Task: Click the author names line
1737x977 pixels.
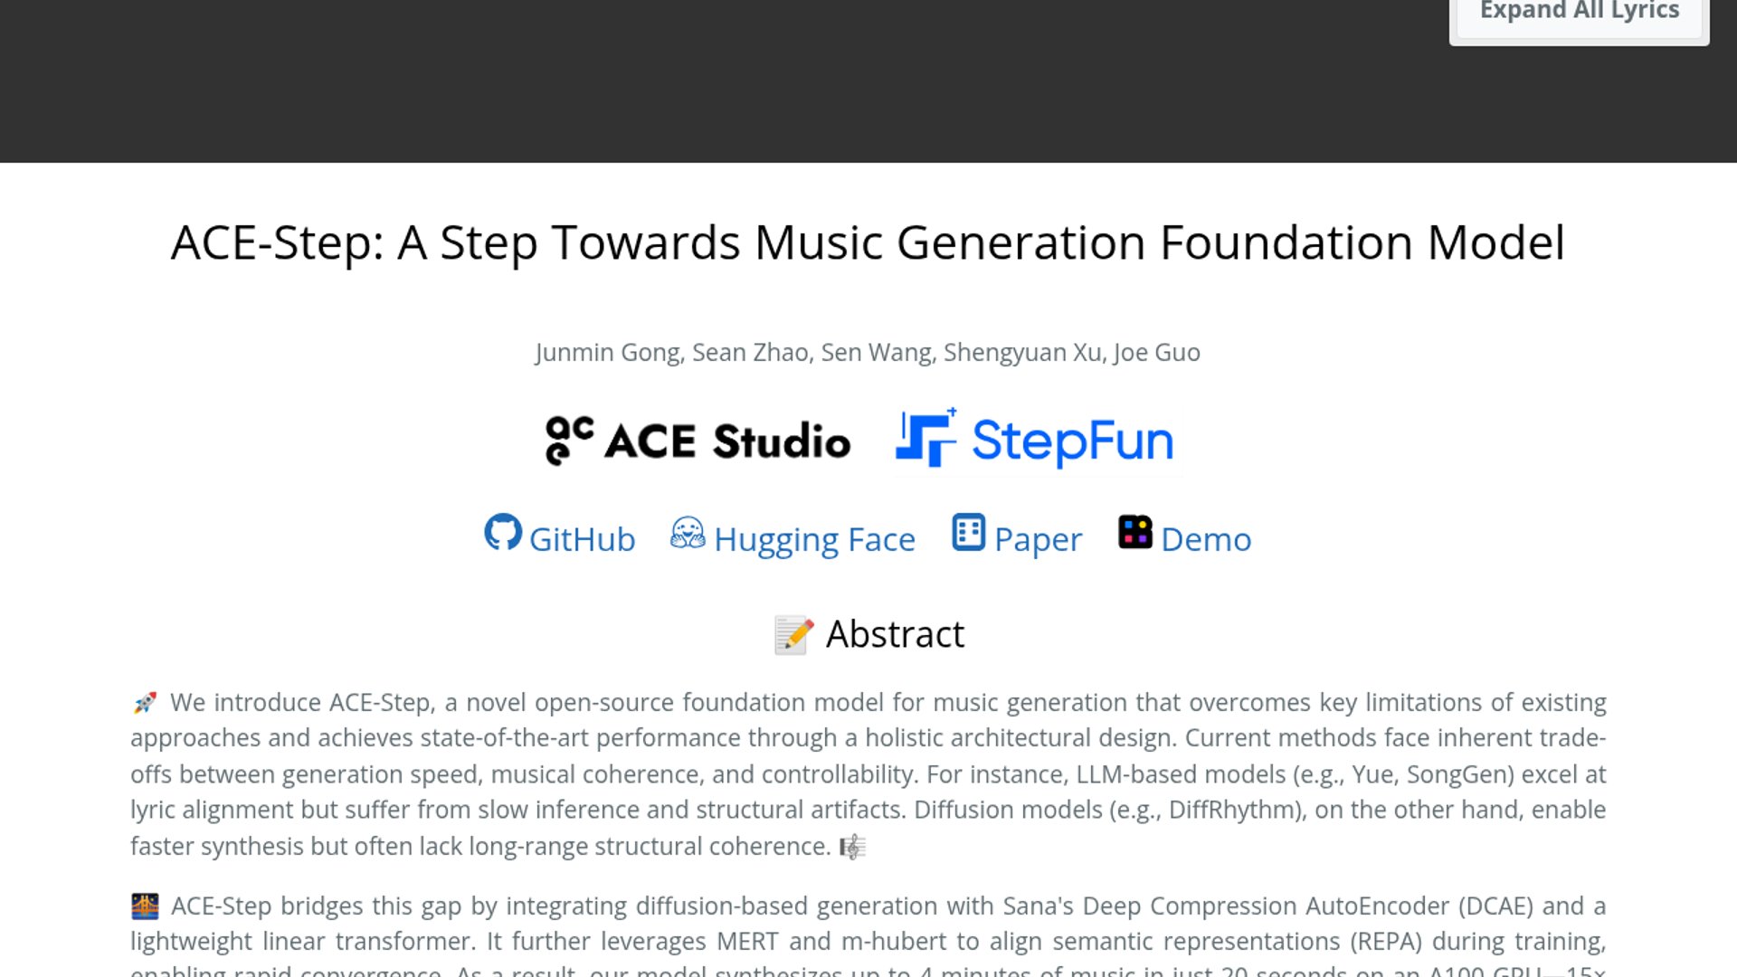Action: 868,353
